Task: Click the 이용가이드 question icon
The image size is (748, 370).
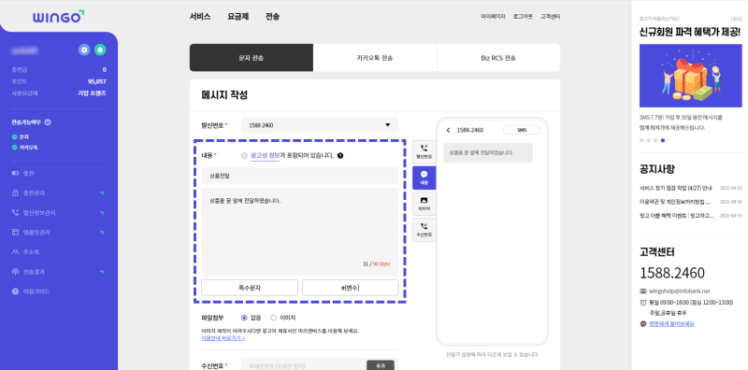Action: click(15, 292)
